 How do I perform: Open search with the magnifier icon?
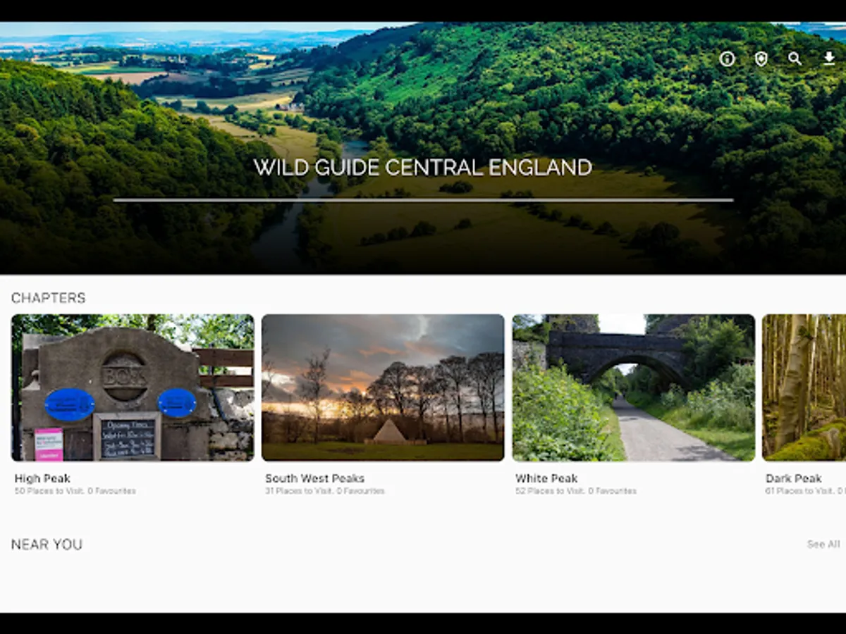tap(795, 59)
